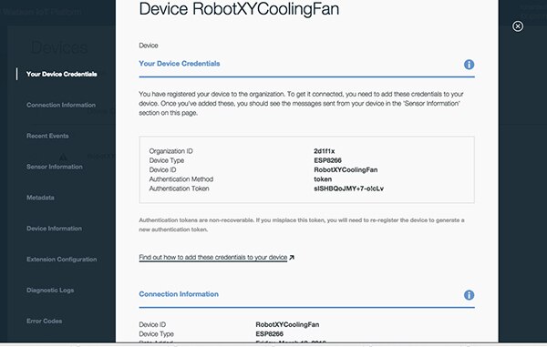
Task: Click info icon beside Your Device Credentials
Action: pyautogui.click(x=469, y=65)
